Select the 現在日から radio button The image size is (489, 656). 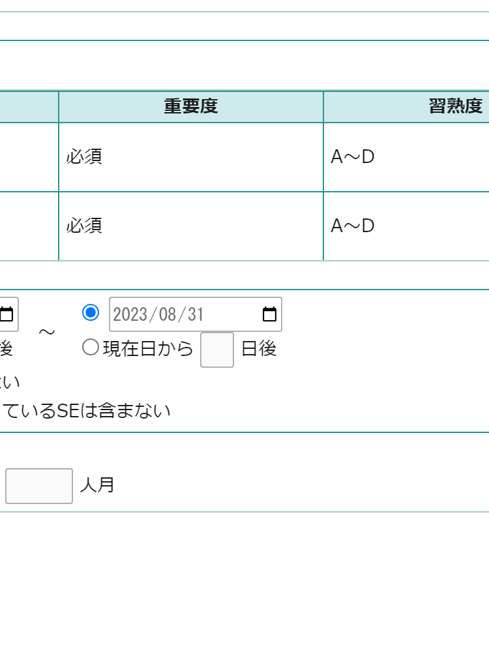coord(91,348)
